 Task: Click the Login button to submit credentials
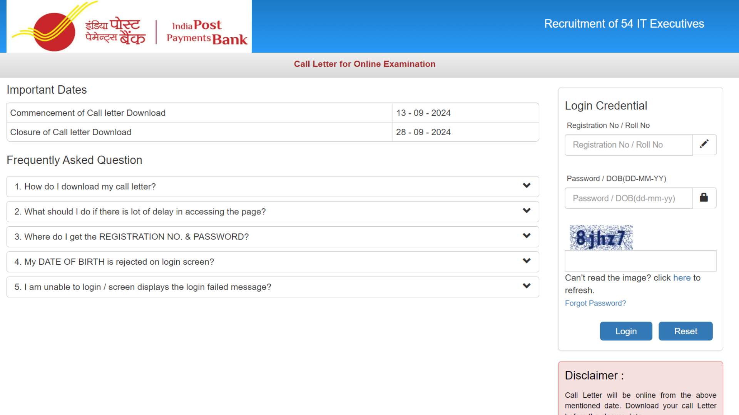pyautogui.click(x=626, y=331)
